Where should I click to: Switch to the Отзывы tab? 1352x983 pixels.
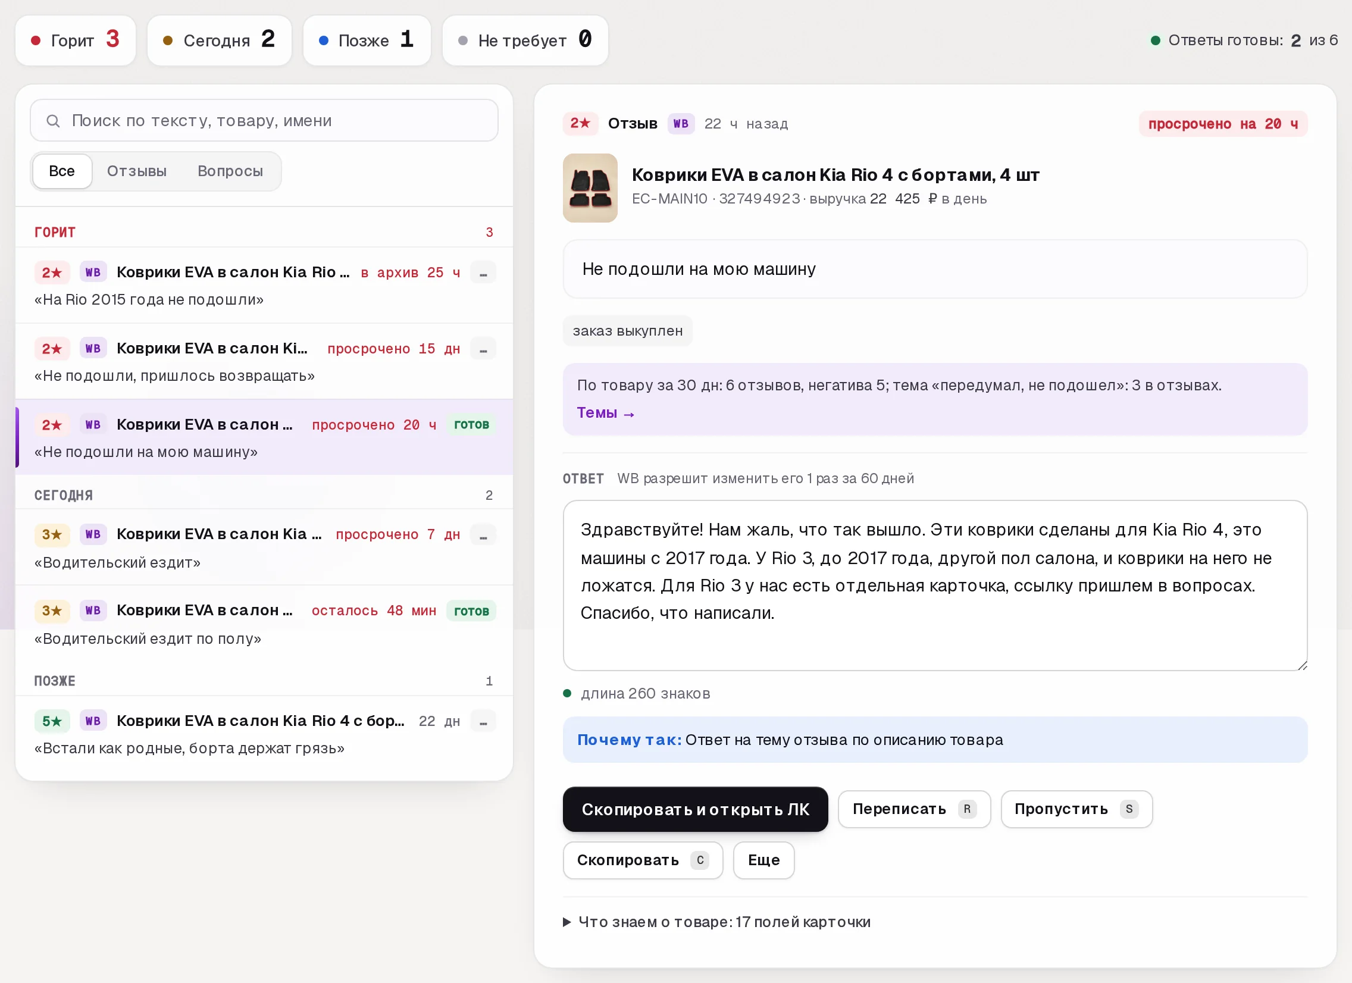tap(136, 171)
